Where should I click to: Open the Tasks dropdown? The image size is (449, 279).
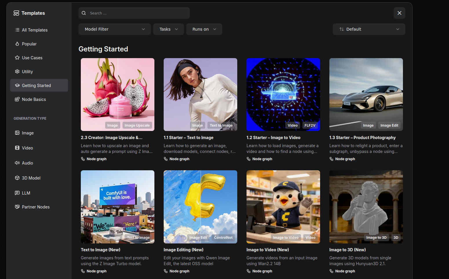click(x=168, y=29)
